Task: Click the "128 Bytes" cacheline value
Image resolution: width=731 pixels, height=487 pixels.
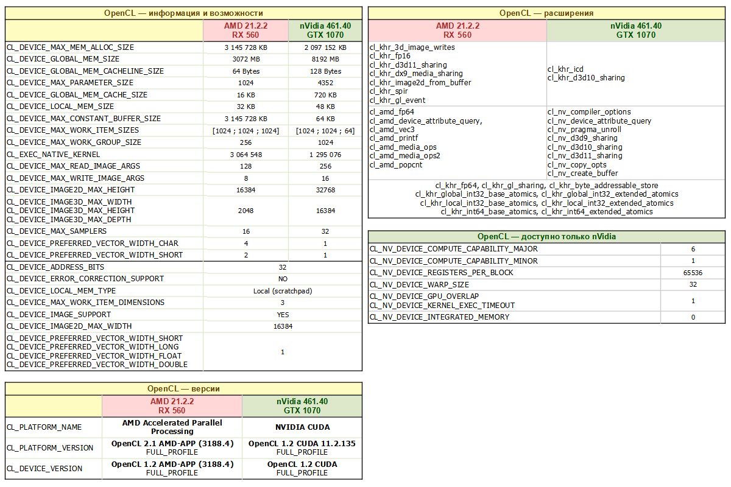Action: click(x=325, y=71)
